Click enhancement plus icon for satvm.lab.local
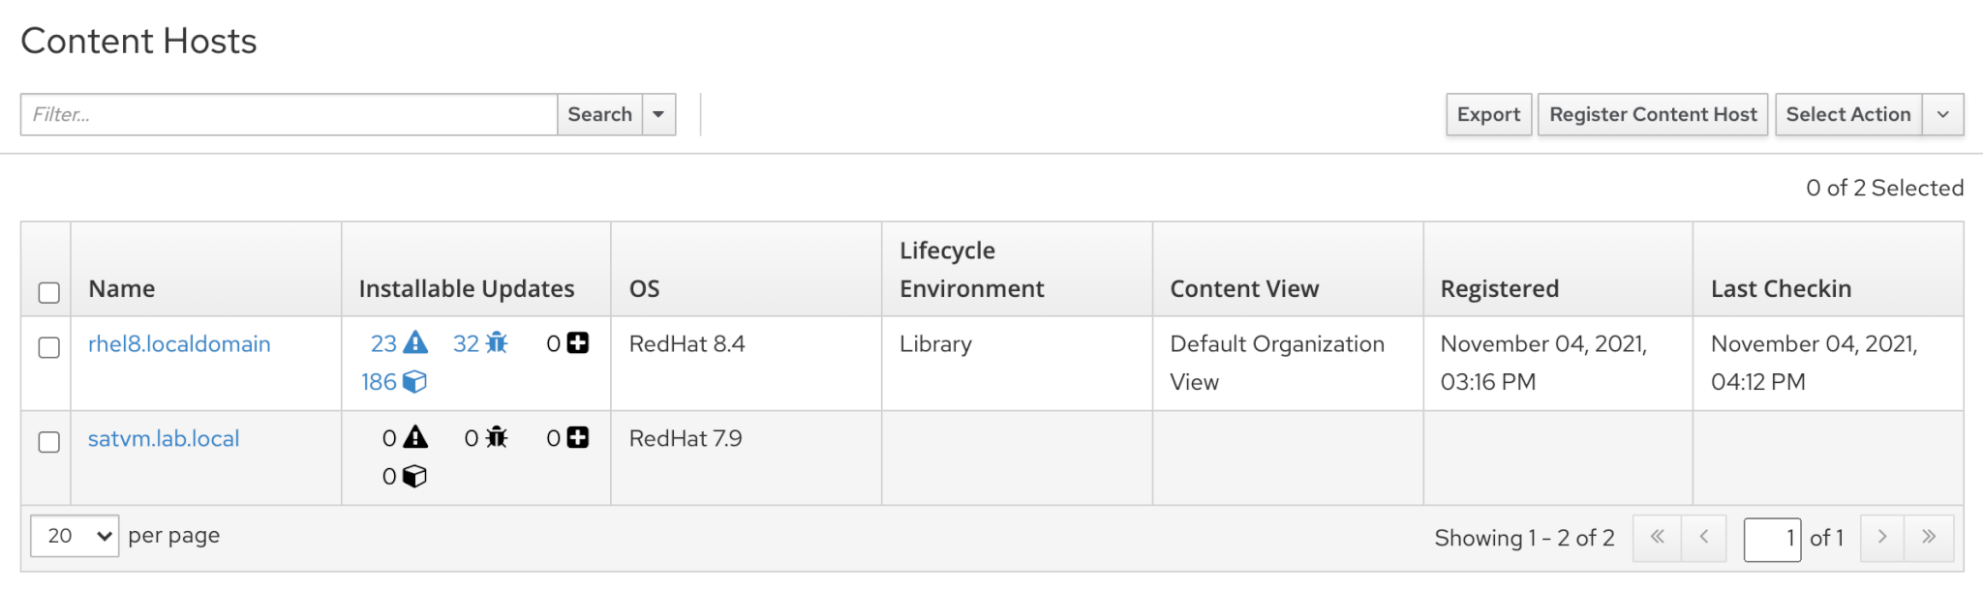Screen dimensions: 1983x589 [x=578, y=438]
